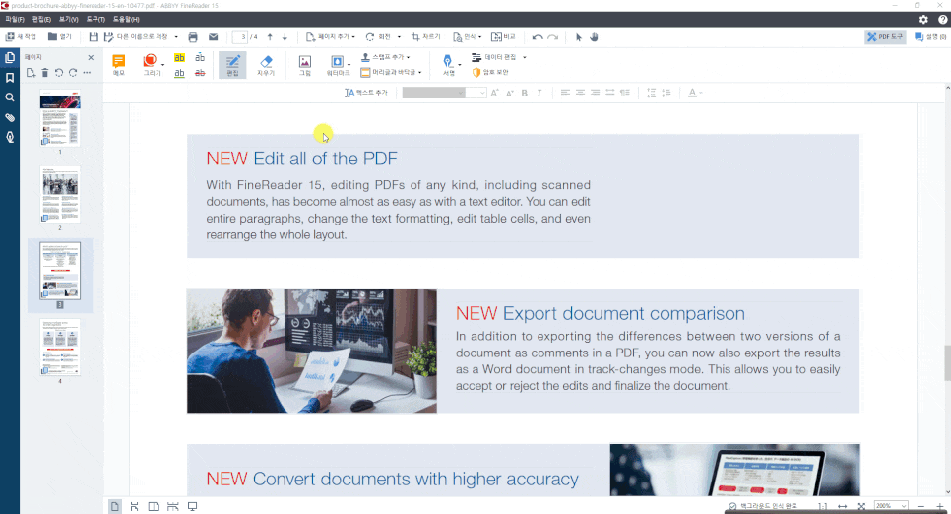Open the Help question mark icon
This screenshot has height=514, width=951.
[943, 20]
